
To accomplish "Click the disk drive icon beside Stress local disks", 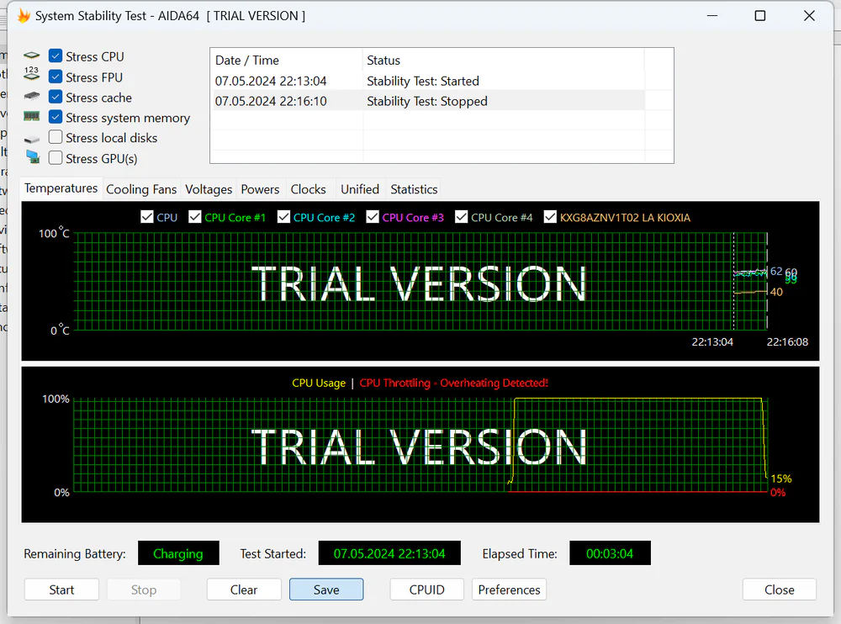I will 32,139.
